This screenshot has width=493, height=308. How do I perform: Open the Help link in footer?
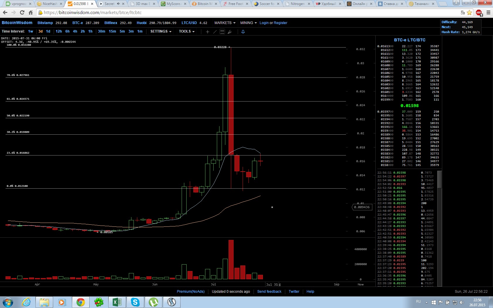(310, 292)
